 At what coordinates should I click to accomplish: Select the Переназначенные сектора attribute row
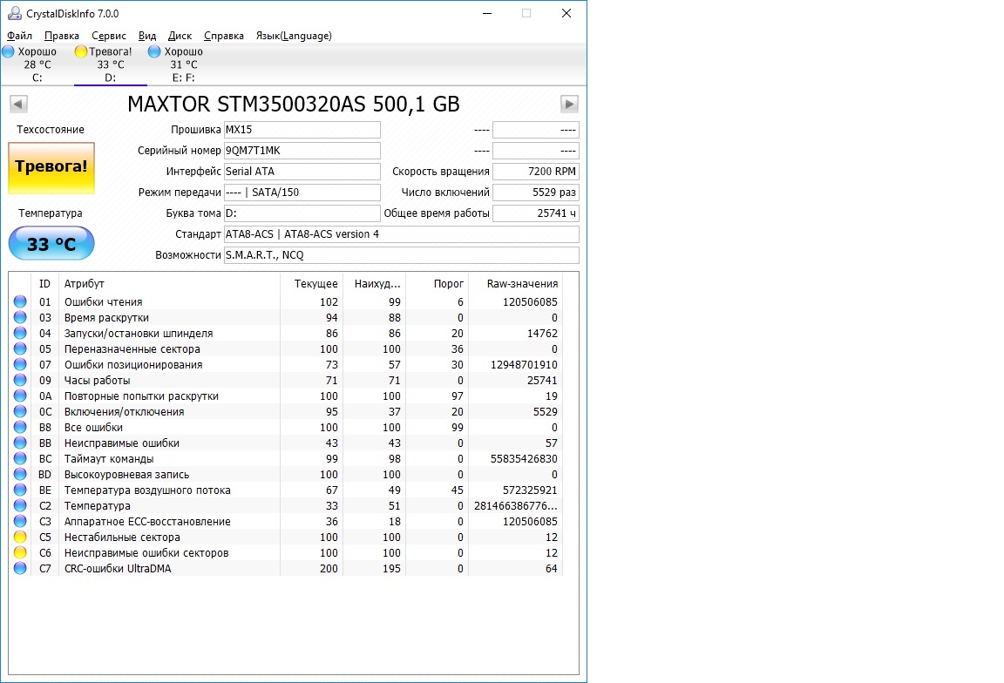pyautogui.click(x=286, y=348)
